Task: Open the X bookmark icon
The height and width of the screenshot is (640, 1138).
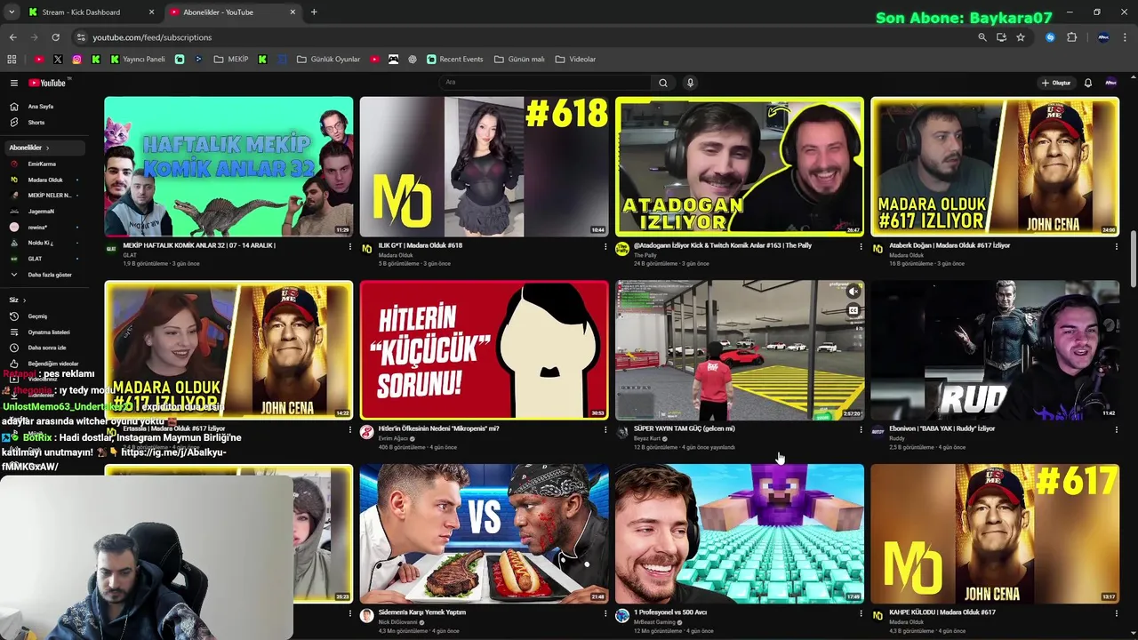Action: pos(58,60)
